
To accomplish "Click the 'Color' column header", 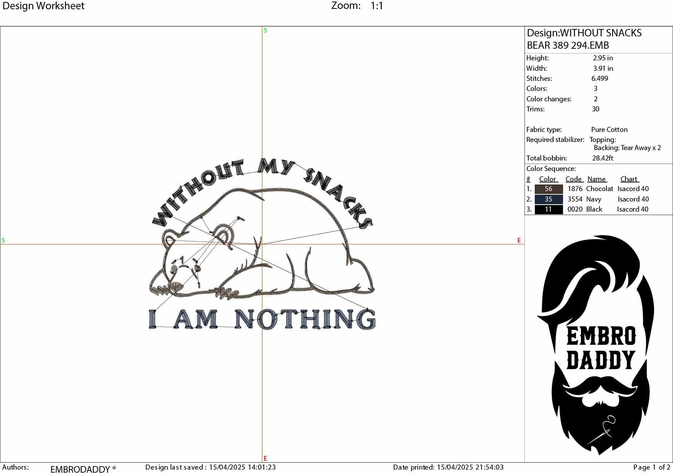I will click(x=548, y=179).
